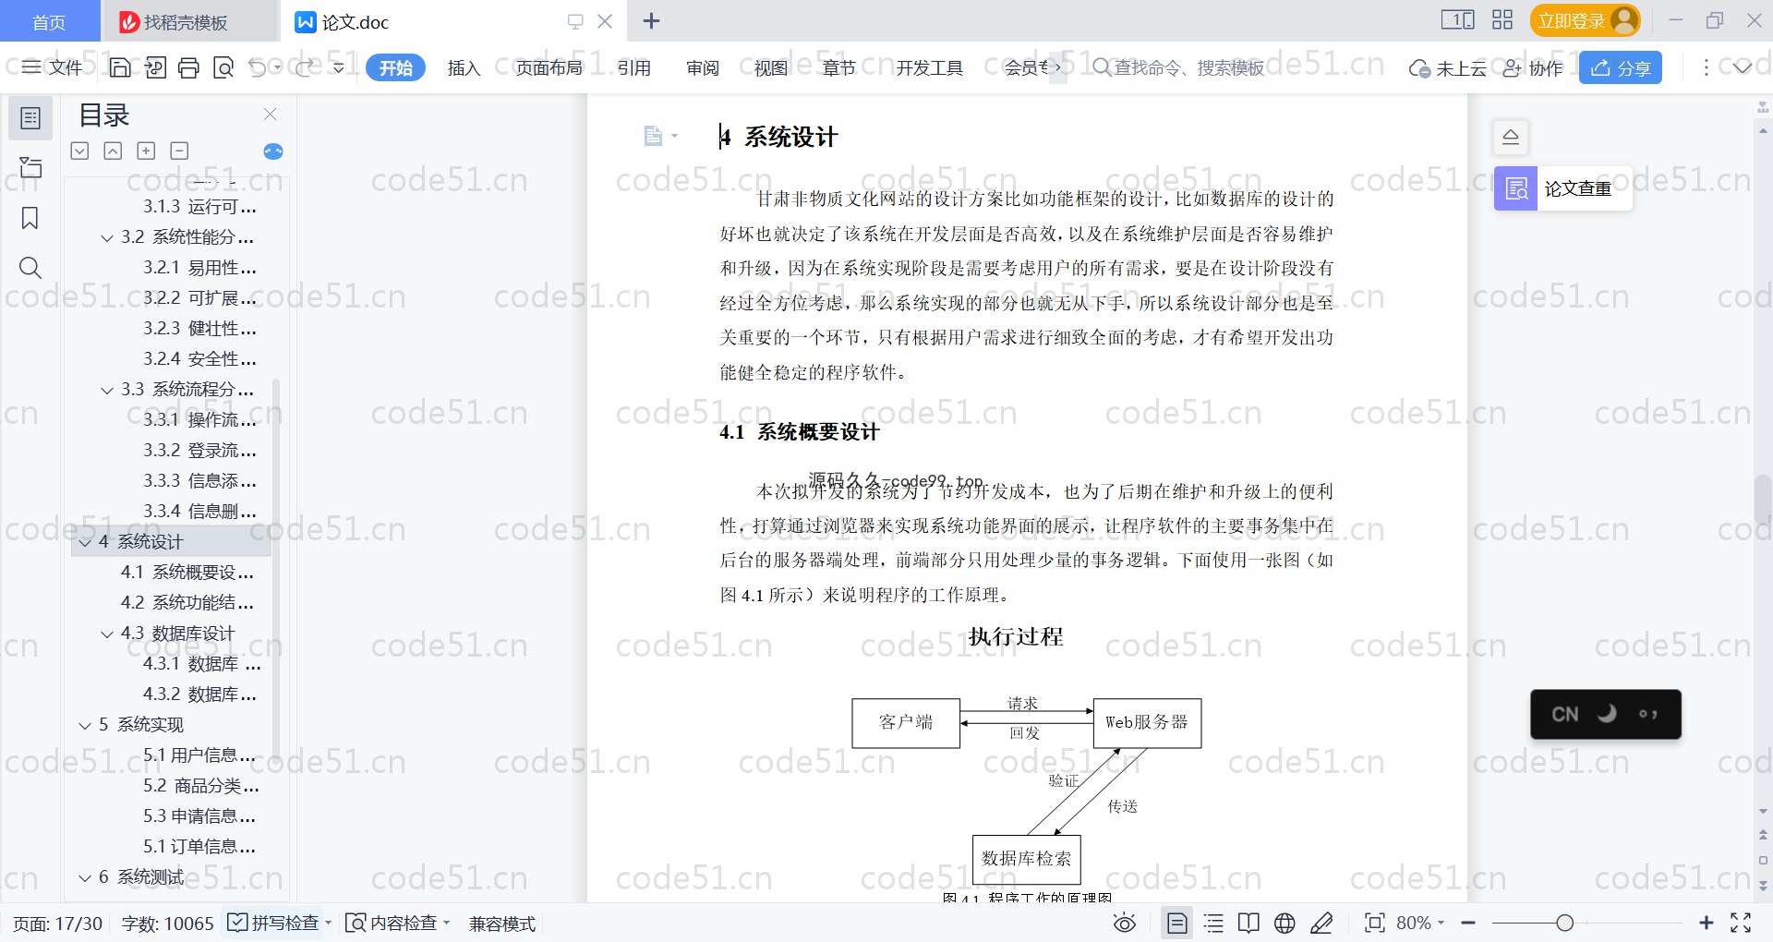Click the promote heading level plus icon
Image resolution: width=1773 pixels, height=942 pixels.
(x=146, y=151)
